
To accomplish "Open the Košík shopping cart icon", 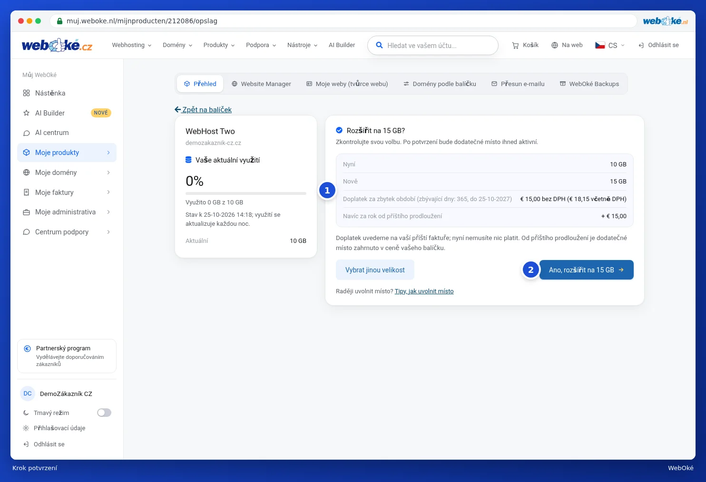I will [515, 45].
